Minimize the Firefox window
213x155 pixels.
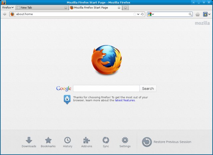(x=199, y=2)
